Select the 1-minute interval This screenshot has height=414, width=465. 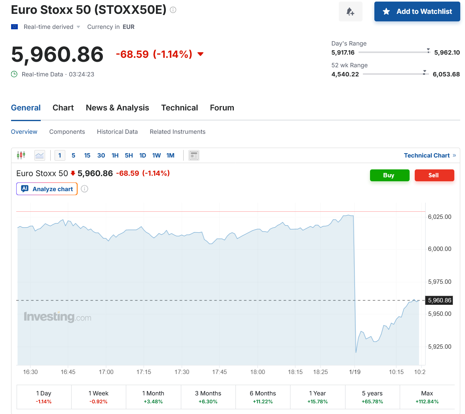coord(60,156)
